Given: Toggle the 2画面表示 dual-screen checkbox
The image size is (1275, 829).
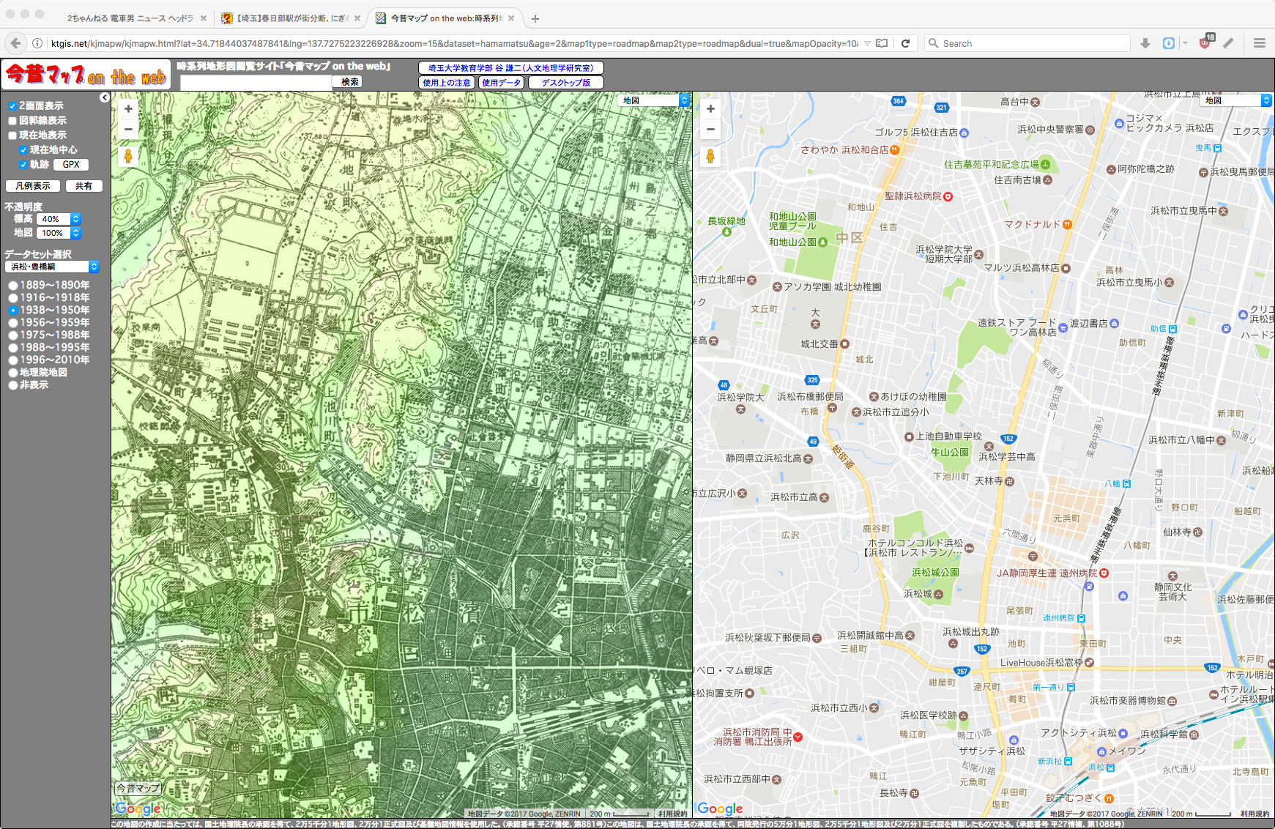Looking at the screenshot, I should [12, 106].
